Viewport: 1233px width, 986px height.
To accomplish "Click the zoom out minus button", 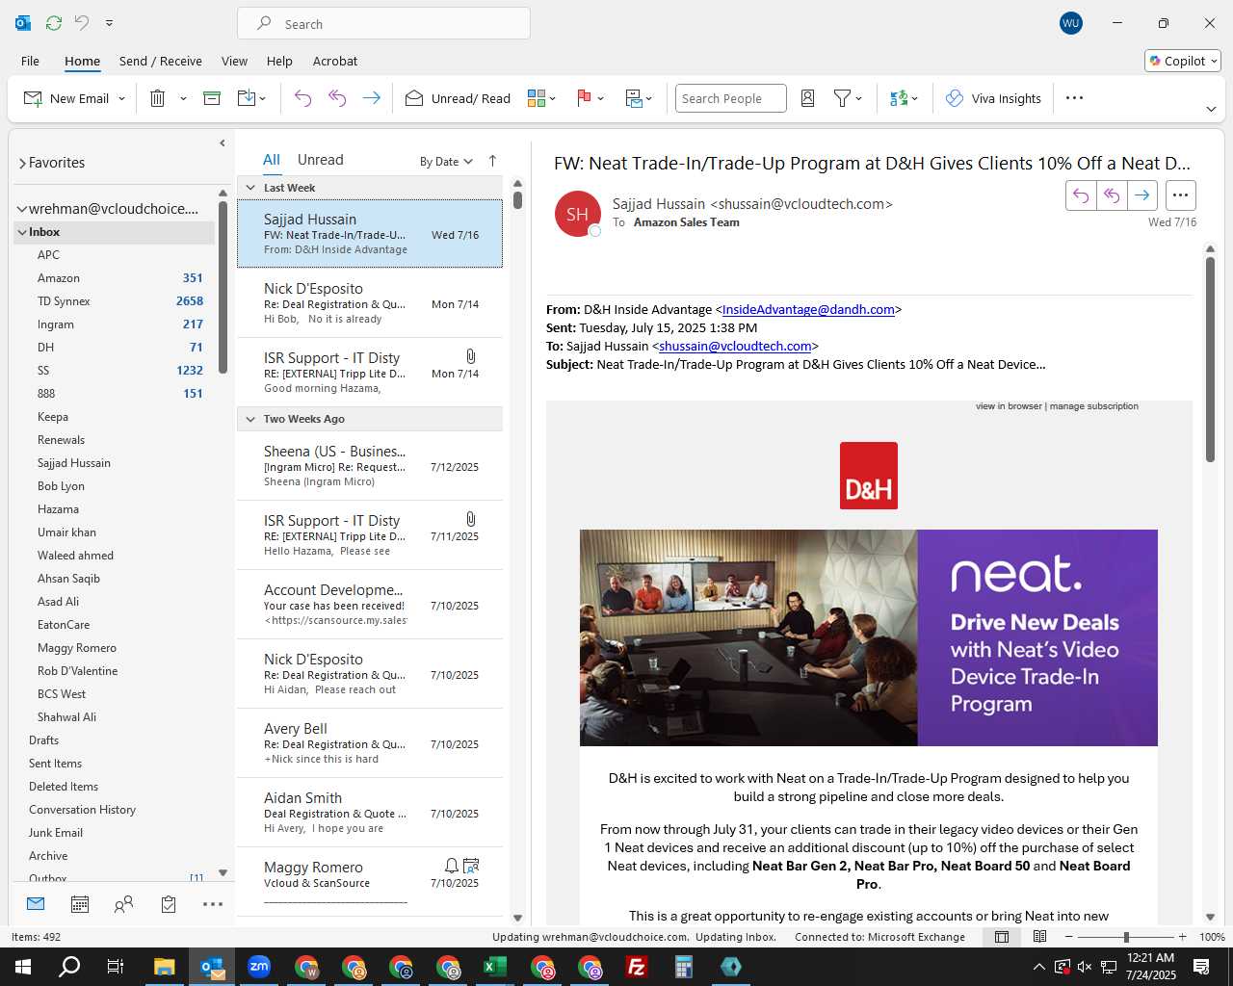I will tap(1068, 937).
